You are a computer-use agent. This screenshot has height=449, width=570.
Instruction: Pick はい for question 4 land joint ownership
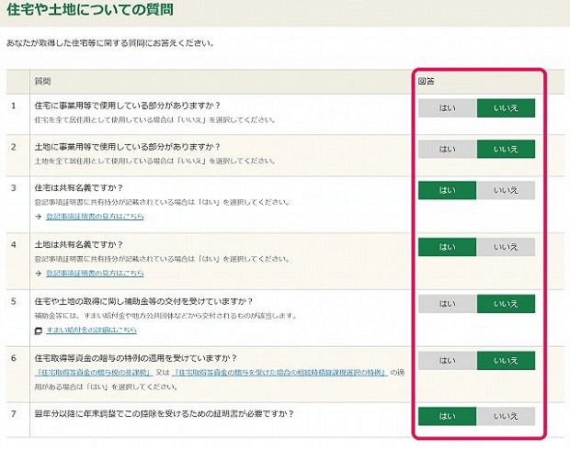[447, 247]
